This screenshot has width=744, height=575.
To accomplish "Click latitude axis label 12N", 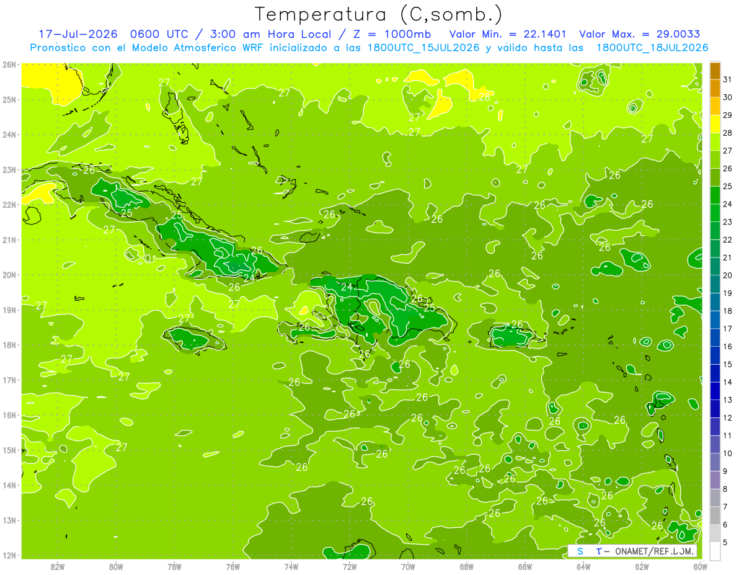I will click(9, 555).
